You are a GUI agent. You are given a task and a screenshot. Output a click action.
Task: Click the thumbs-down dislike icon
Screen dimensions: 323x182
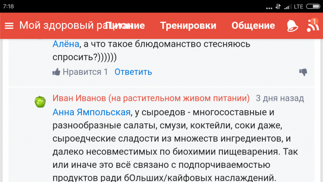(303, 72)
